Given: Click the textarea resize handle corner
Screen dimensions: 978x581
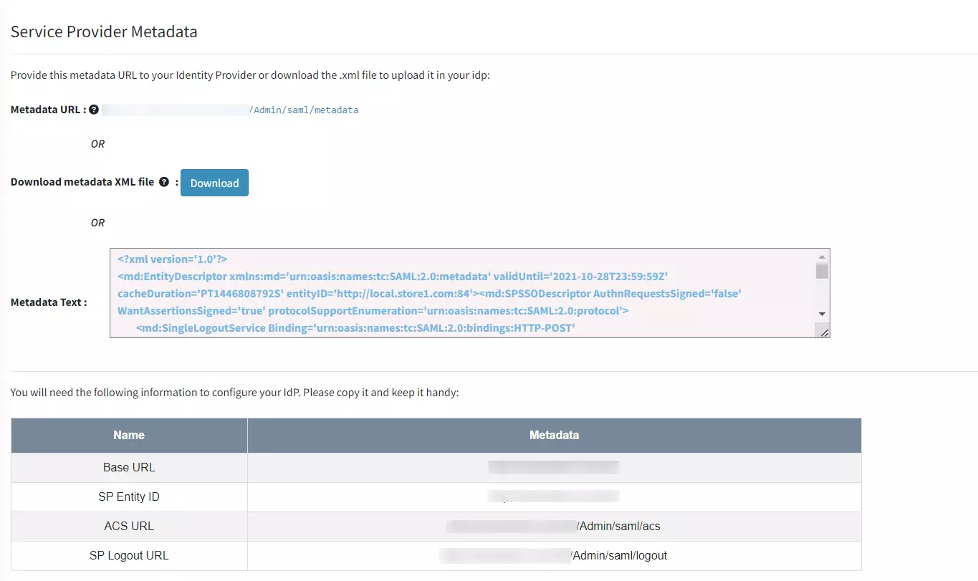Looking at the screenshot, I should coord(824,332).
